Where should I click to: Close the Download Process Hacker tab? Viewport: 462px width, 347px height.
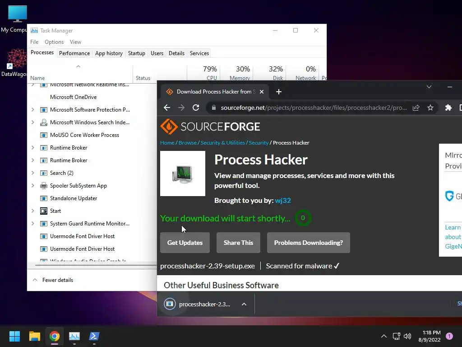pyautogui.click(x=261, y=92)
